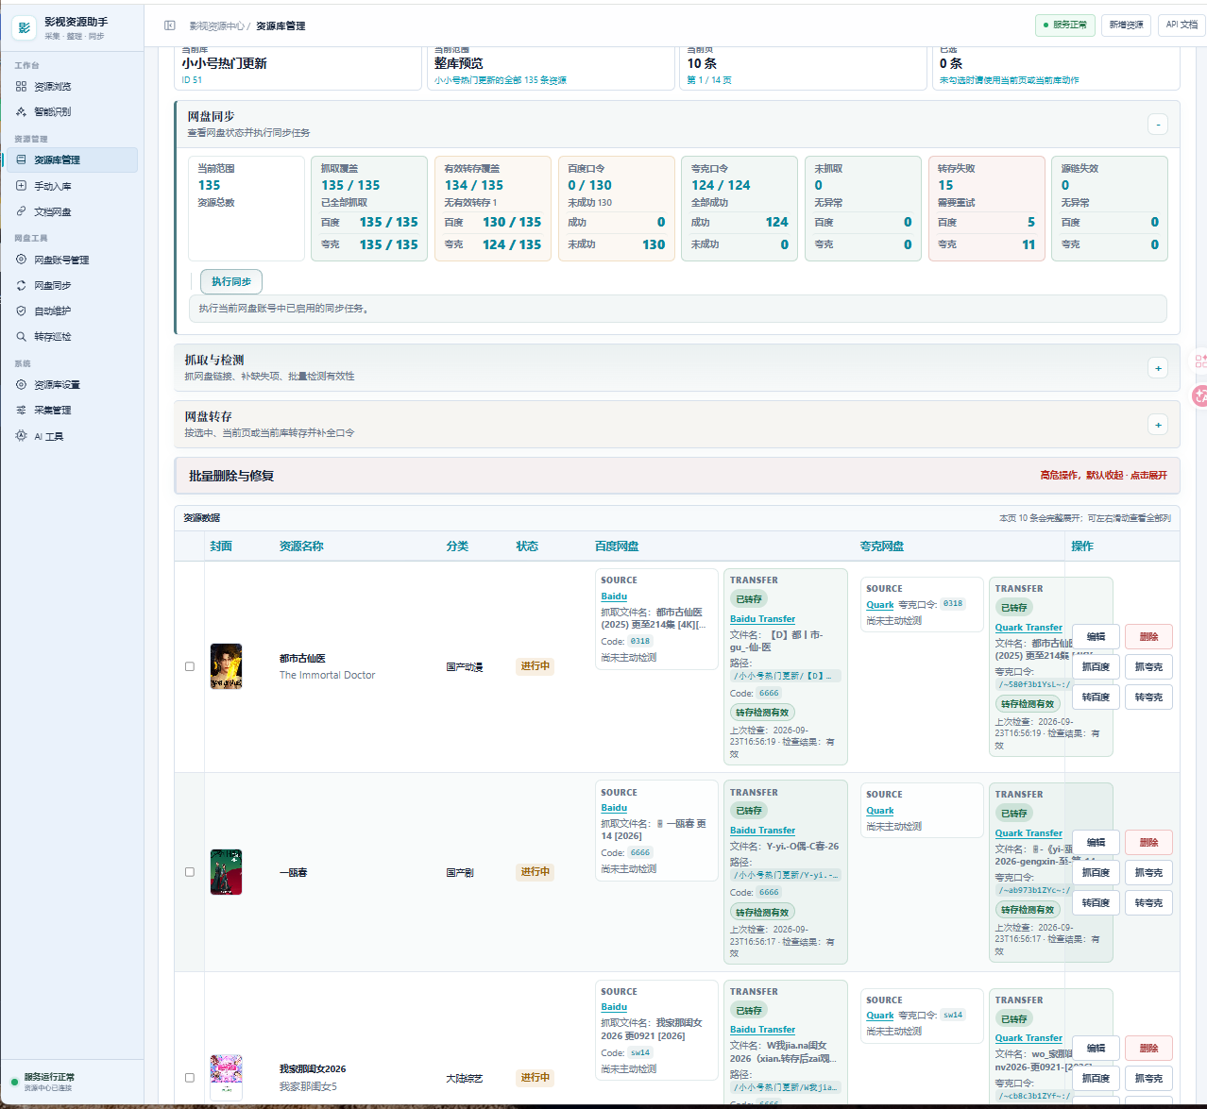The image size is (1207, 1109).
Task: Open the API 文档 button
Action: coord(1181,25)
